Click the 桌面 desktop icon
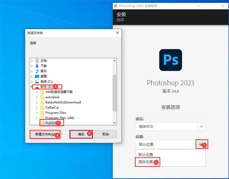 pyautogui.click(x=37, y=76)
